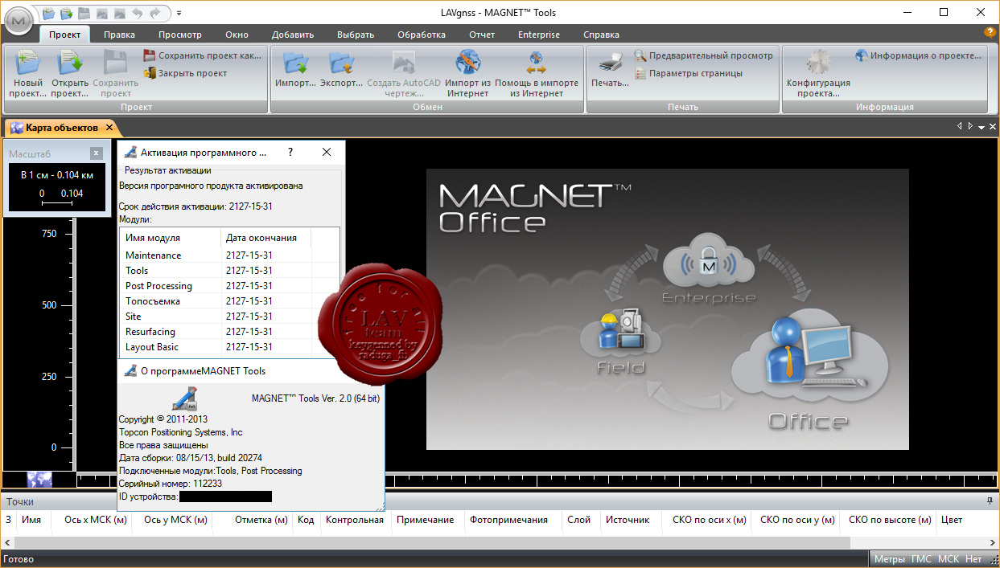This screenshot has height=568, width=1000.
Task: Click the ГМС angle format status bar field
Action: (x=922, y=559)
